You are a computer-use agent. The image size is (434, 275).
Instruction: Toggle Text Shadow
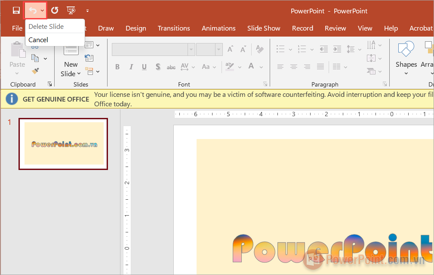click(158, 67)
